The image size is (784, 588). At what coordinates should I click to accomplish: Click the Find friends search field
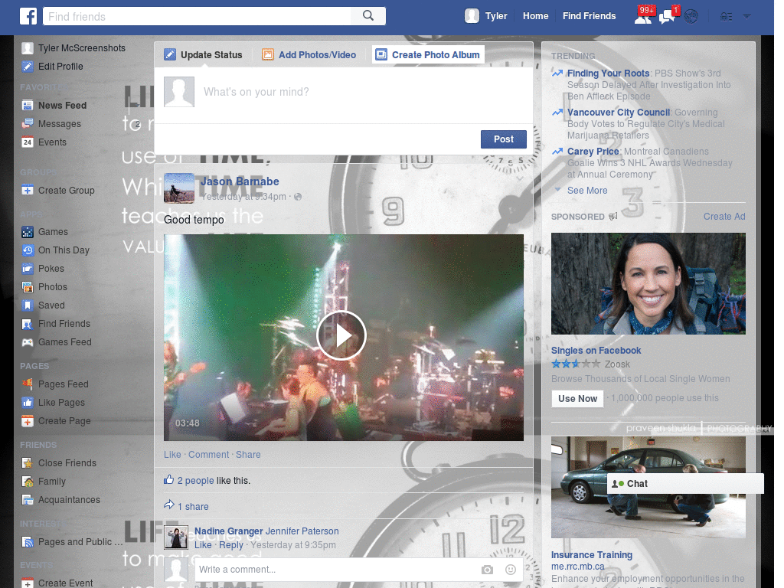(x=197, y=16)
